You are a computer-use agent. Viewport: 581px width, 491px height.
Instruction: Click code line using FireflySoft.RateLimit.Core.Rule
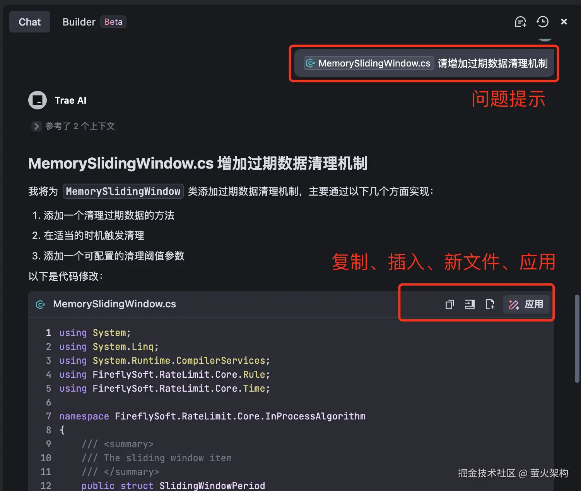tap(165, 375)
